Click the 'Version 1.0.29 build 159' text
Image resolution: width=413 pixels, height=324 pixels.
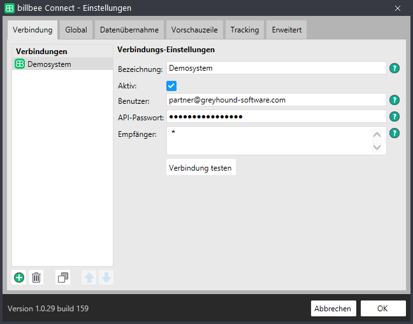[48, 309]
